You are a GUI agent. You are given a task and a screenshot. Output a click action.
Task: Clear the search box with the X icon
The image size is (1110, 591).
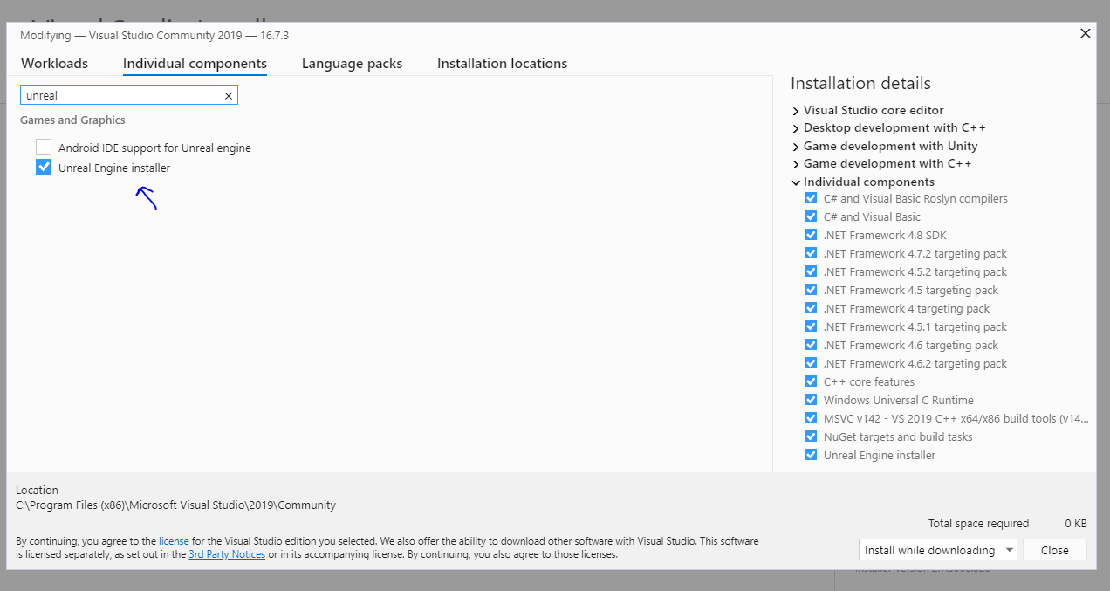pos(229,96)
